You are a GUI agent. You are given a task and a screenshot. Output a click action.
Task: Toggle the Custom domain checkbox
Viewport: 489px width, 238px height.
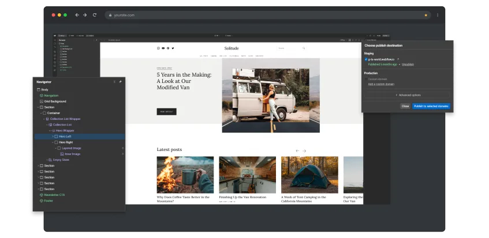click(x=366, y=79)
